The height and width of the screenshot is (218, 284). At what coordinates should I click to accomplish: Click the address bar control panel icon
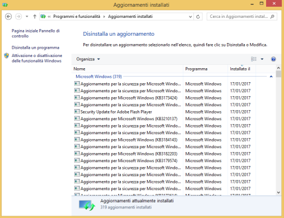click(x=43, y=17)
